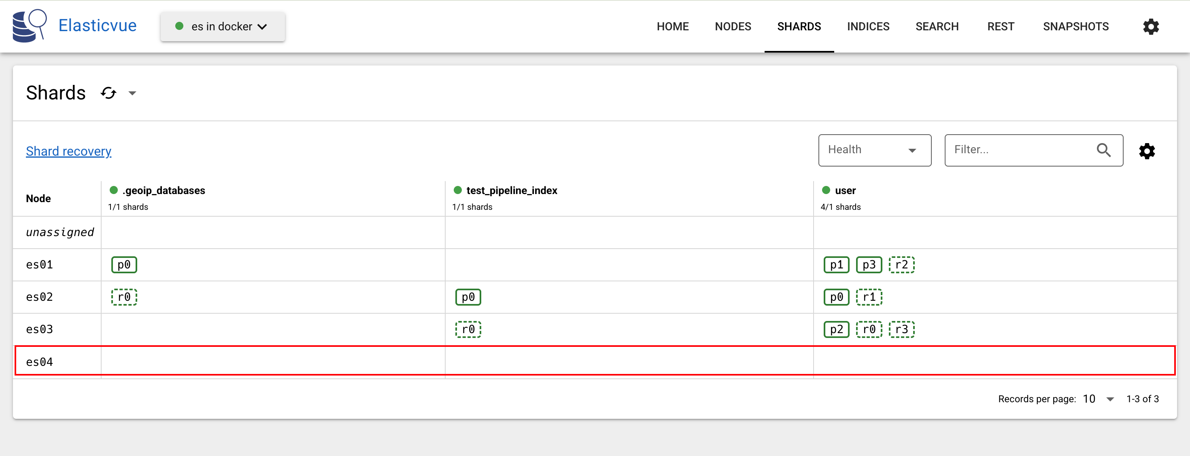Select the SHARDS tab
Image resolution: width=1190 pixels, height=456 pixels.
[x=799, y=26]
